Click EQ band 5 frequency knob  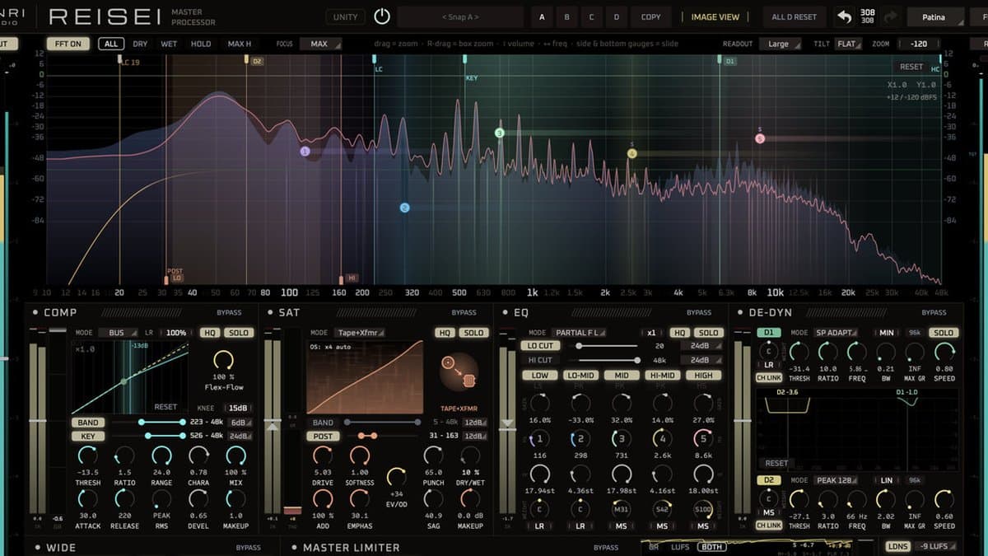tap(703, 439)
